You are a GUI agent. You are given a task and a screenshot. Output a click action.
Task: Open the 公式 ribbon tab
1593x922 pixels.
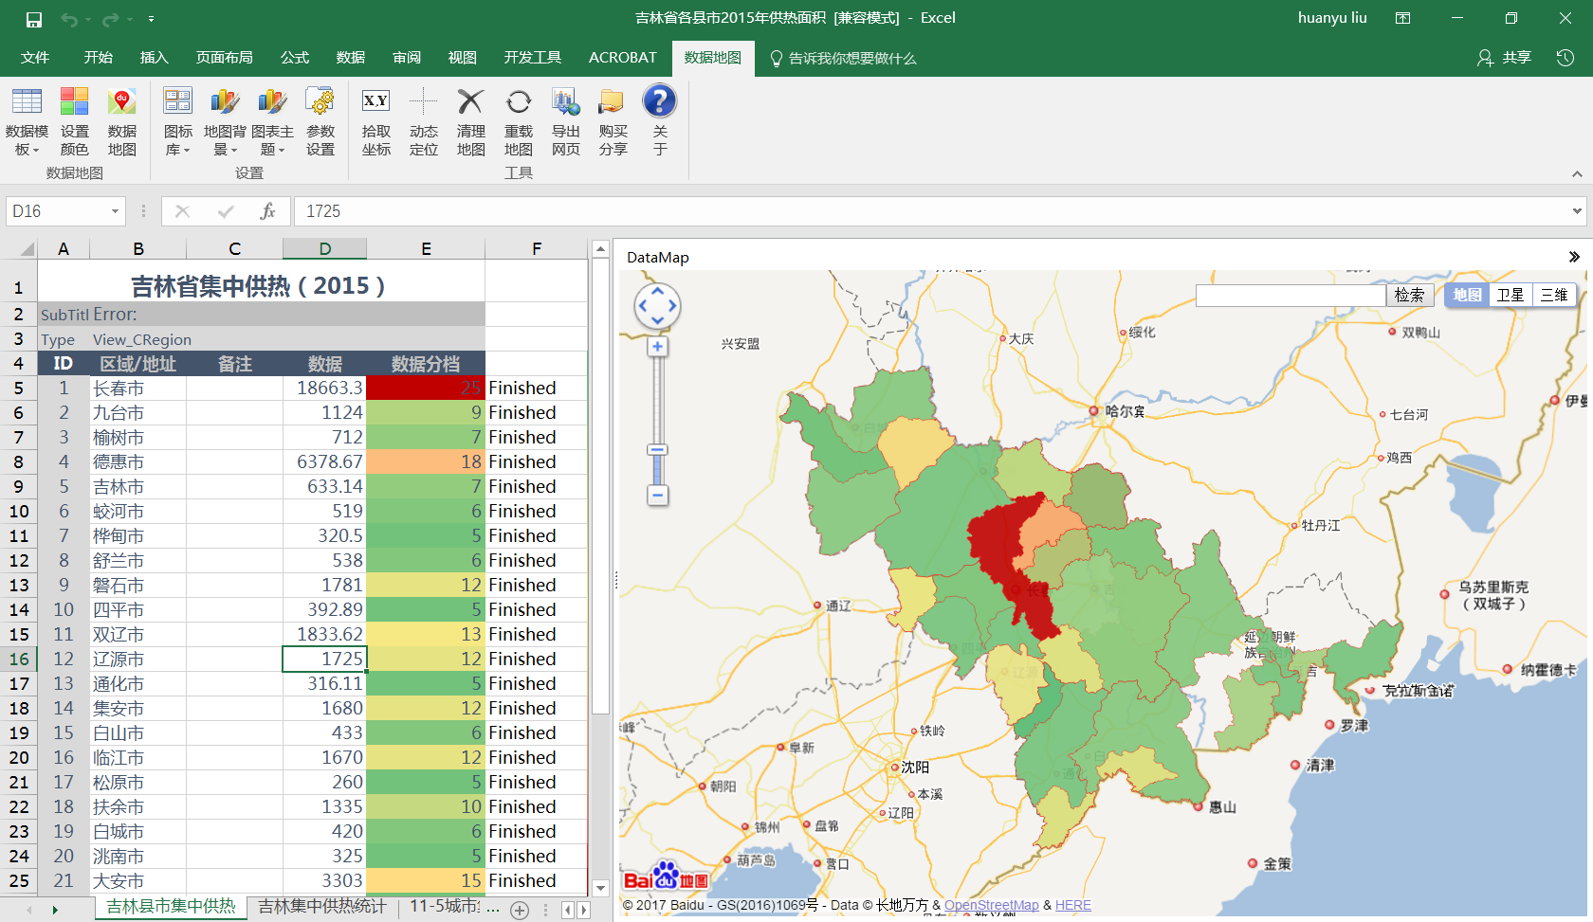click(294, 58)
